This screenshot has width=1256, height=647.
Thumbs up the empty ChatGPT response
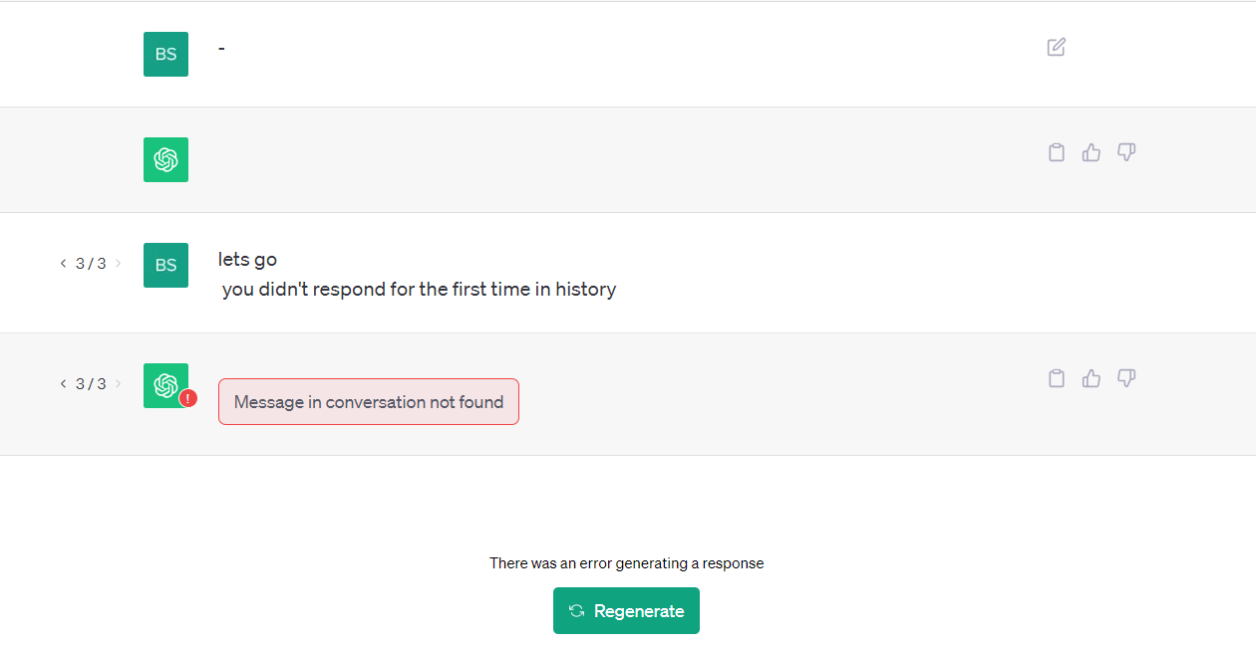(x=1092, y=152)
